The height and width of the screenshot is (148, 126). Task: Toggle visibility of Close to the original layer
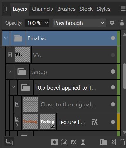coord(113,104)
